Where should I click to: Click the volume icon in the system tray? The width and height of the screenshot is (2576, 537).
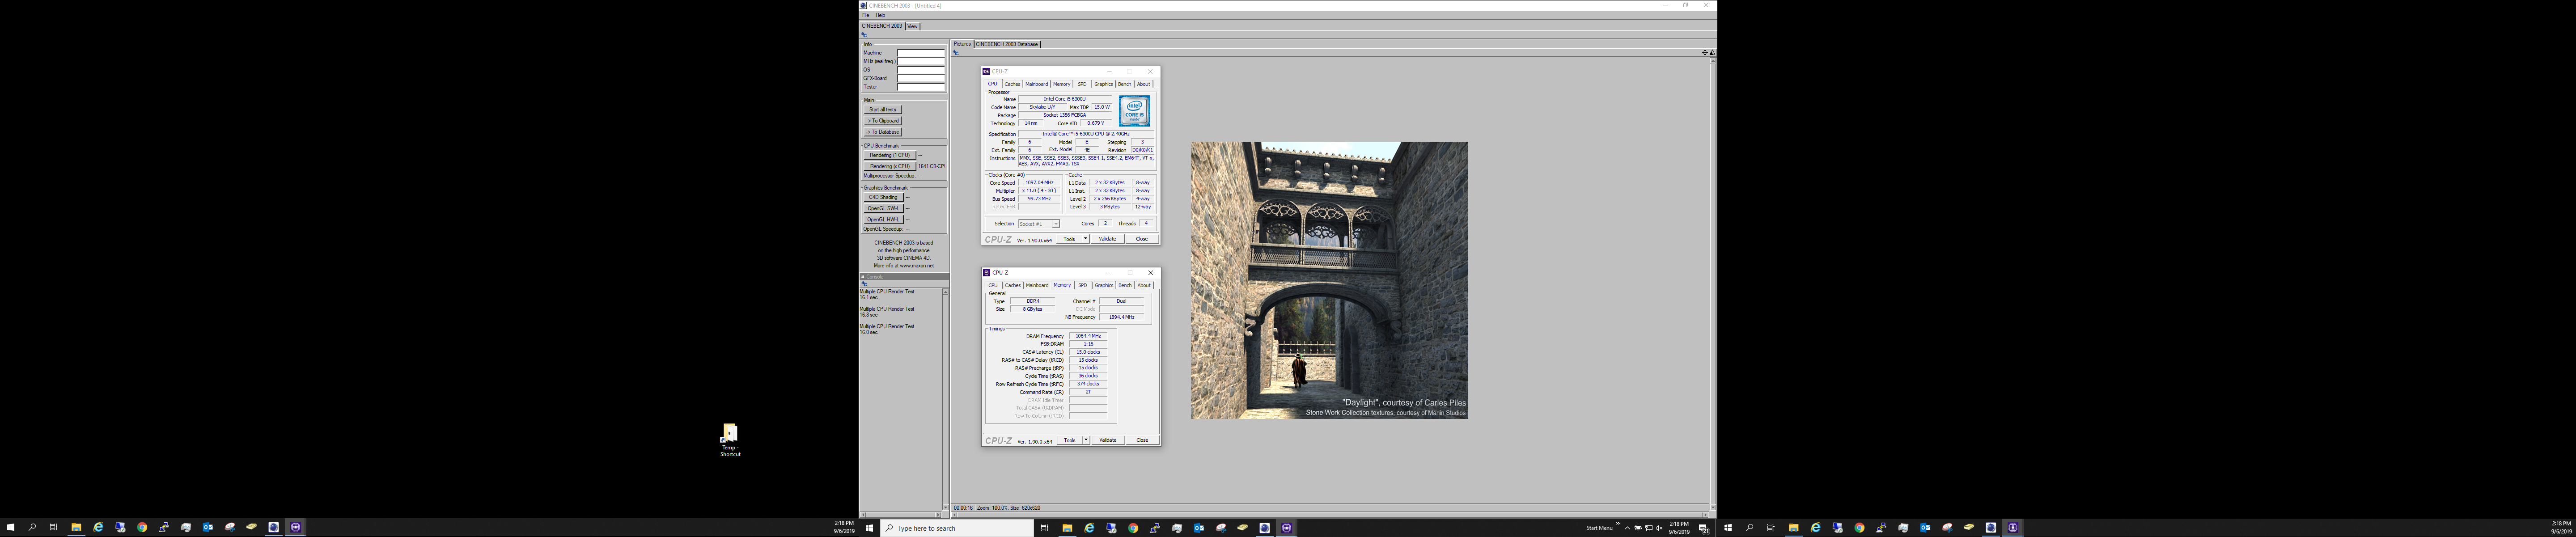tap(1659, 528)
